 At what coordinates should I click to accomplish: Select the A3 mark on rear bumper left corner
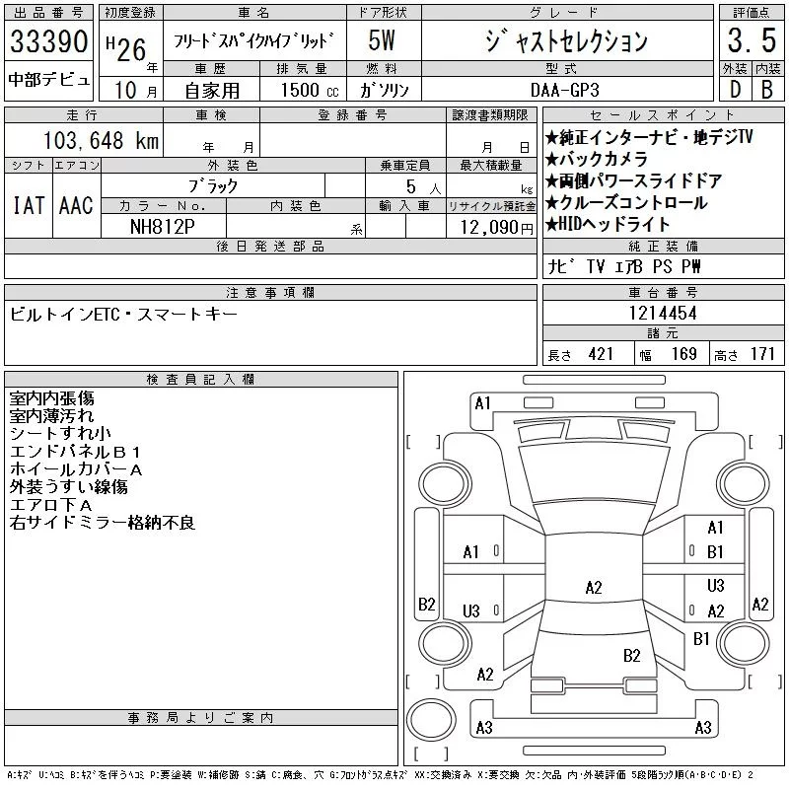(484, 728)
